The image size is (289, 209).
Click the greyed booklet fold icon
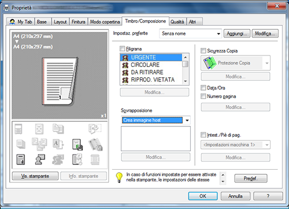pyautogui.click(x=95, y=129)
